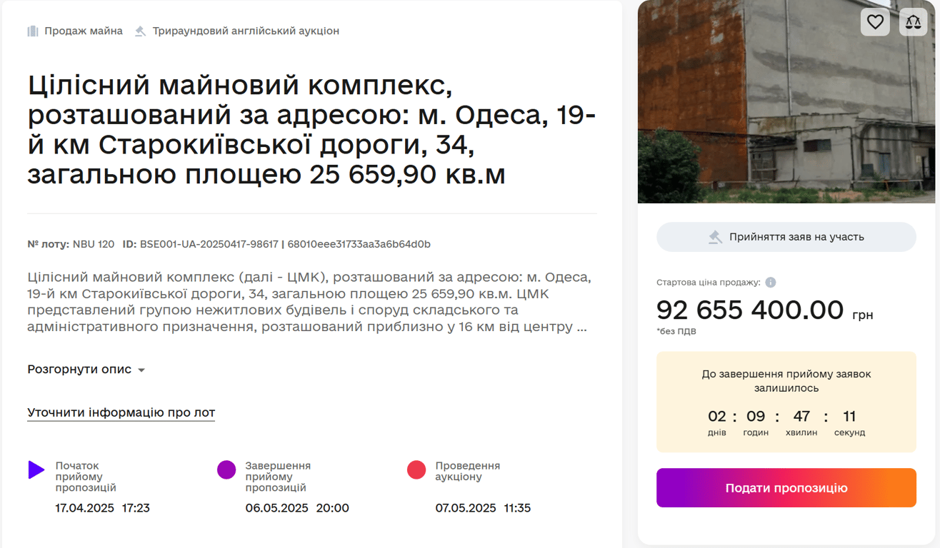Click the chevron next to 'Розгорнути опис'
Image resolution: width=940 pixels, height=548 pixels.
(141, 370)
